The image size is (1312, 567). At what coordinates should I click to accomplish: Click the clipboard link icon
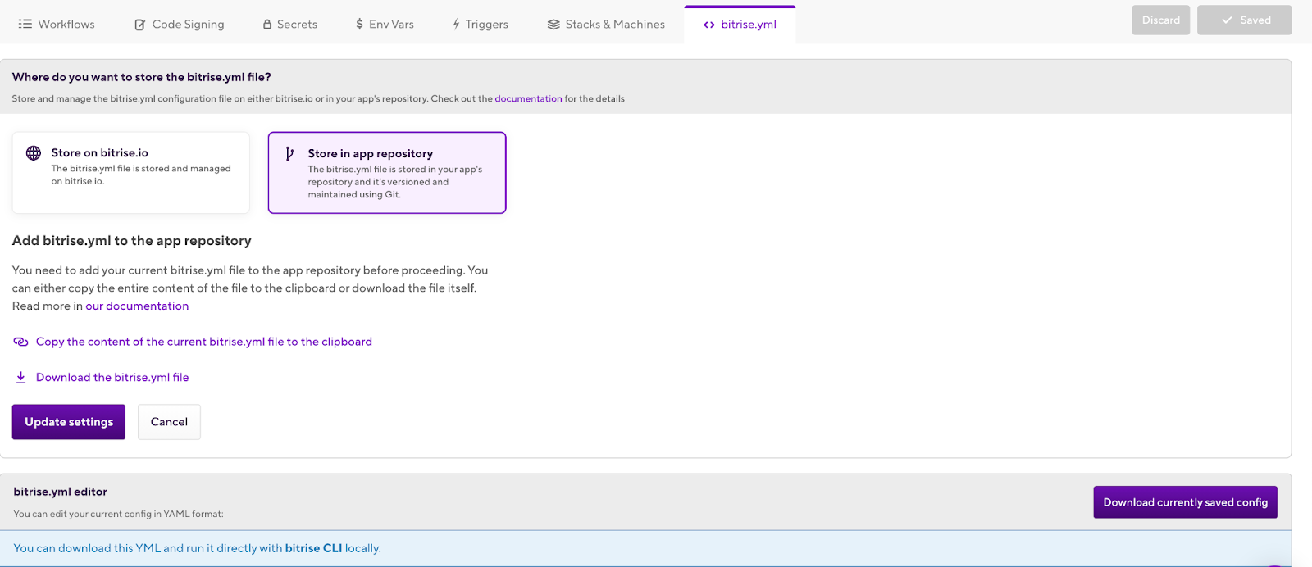tap(20, 342)
